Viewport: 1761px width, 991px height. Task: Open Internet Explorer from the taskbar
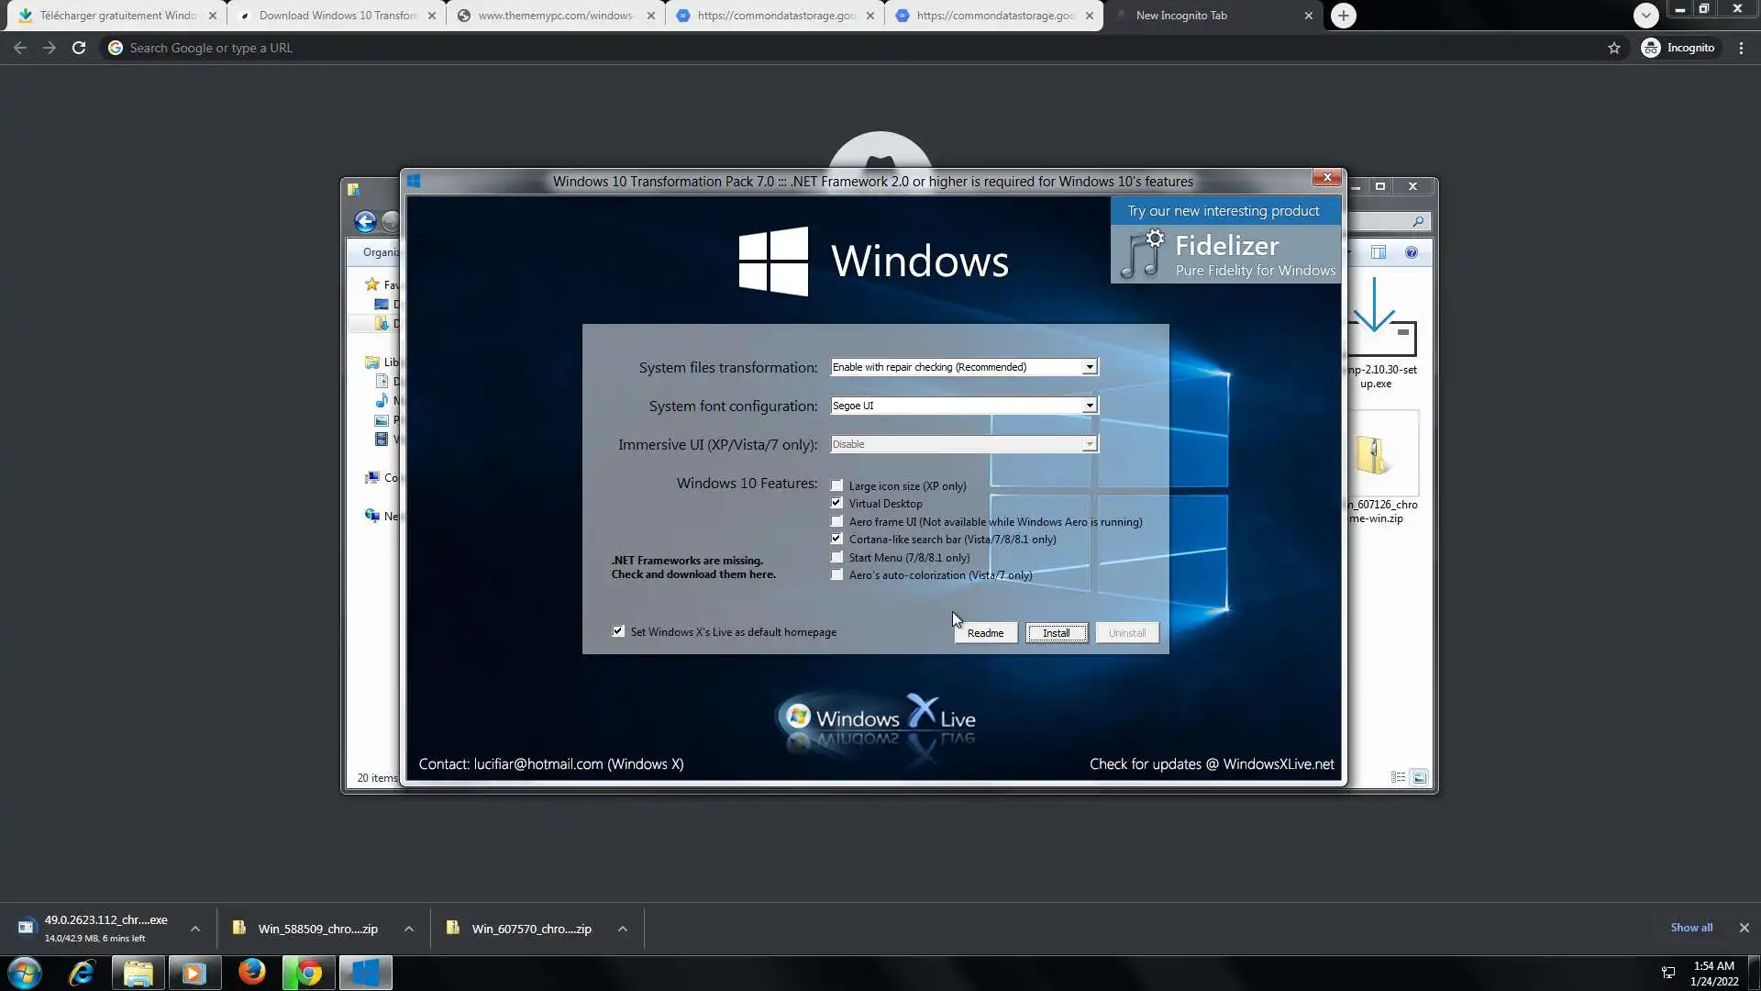[82, 972]
